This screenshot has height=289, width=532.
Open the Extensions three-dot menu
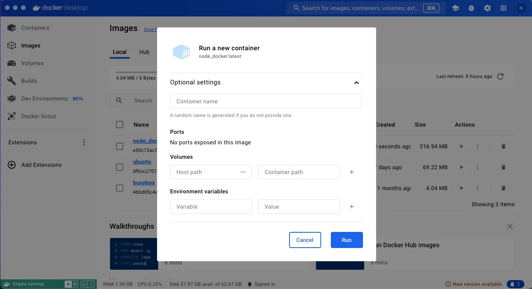[84, 142]
